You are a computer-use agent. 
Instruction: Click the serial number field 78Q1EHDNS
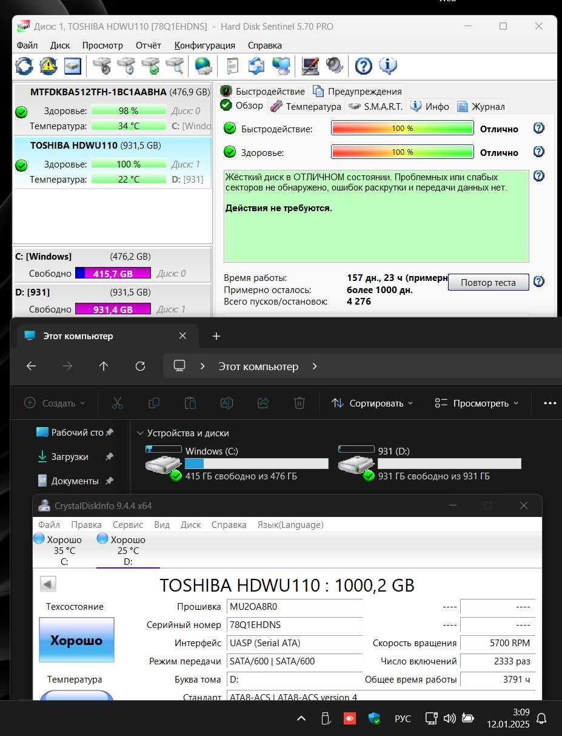point(295,625)
